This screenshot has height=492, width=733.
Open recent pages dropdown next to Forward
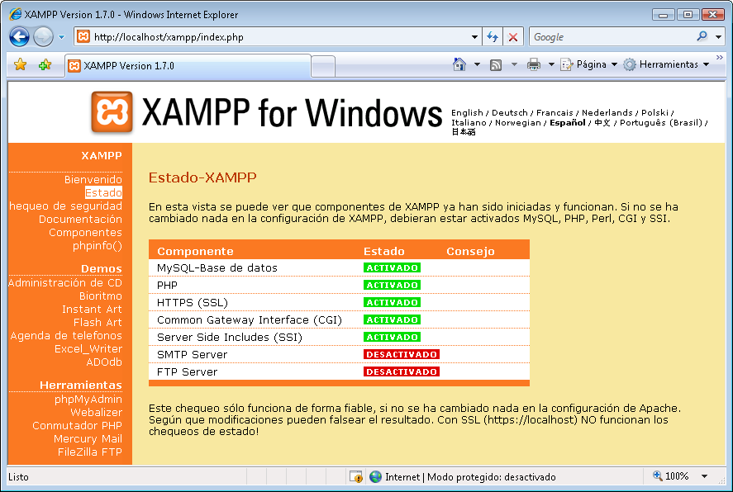click(x=61, y=37)
